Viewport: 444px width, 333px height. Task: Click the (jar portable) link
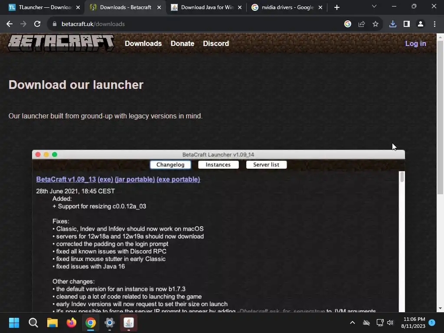tap(135, 179)
